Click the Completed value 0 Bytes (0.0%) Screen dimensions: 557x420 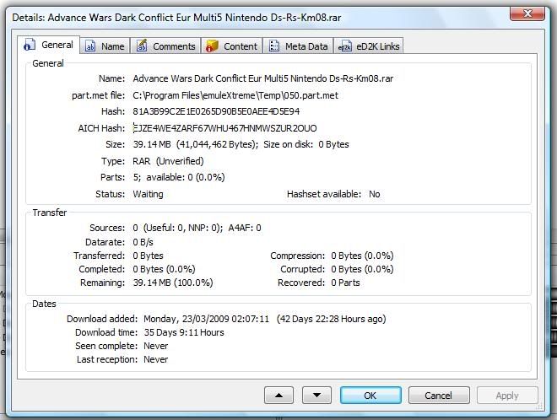[x=164, y=269]
